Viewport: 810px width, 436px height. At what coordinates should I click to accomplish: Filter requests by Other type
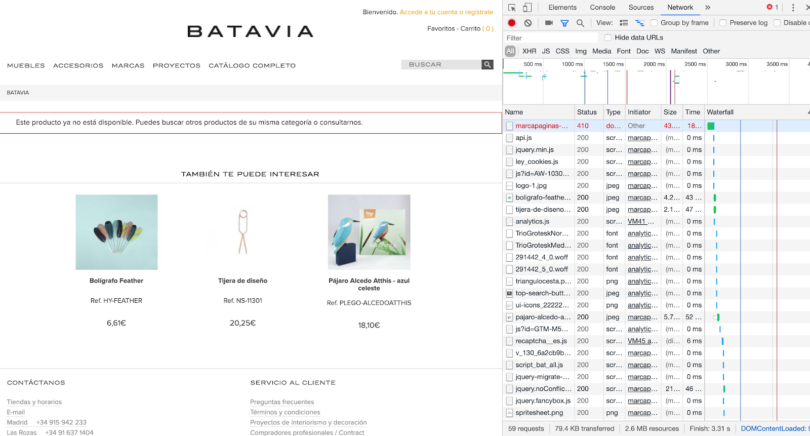click(711, 51)
